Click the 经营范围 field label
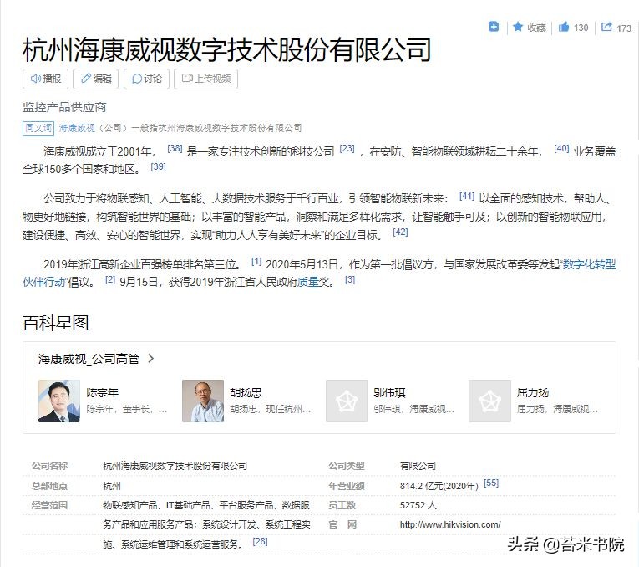Image resolution: width=639 pixels, height=567 pixels. tap(49, 505)
